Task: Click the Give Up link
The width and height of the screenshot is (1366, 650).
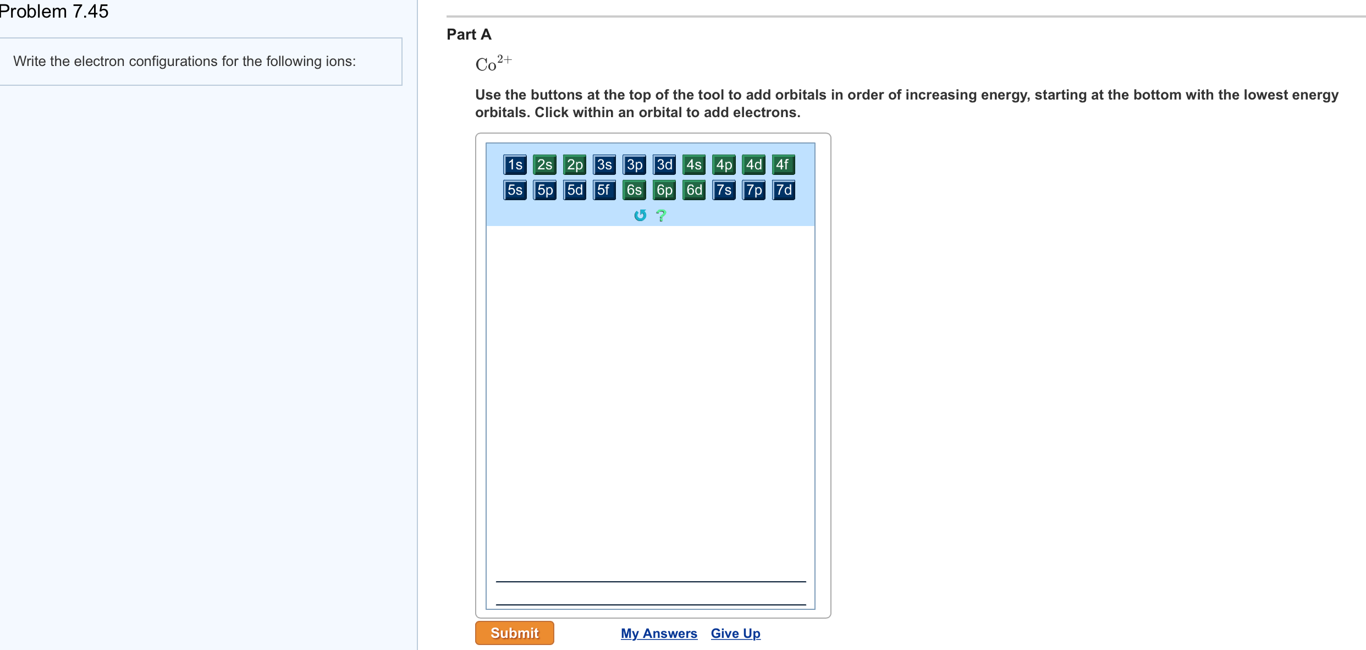Action: 736,634
